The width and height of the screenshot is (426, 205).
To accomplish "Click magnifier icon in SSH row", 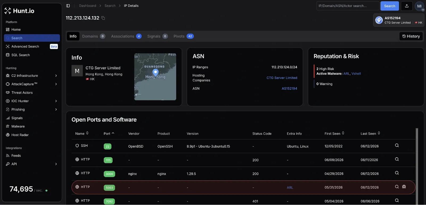I will pos(397,146).
